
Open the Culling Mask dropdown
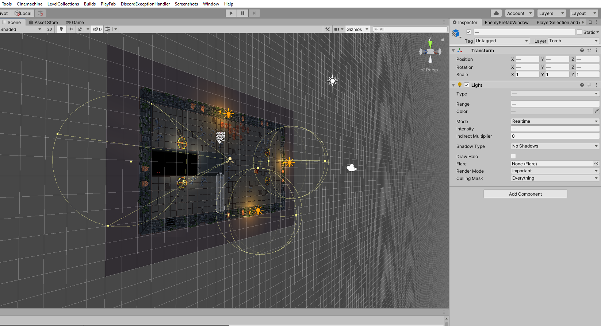pyautogui.click(x=555, y=178)
